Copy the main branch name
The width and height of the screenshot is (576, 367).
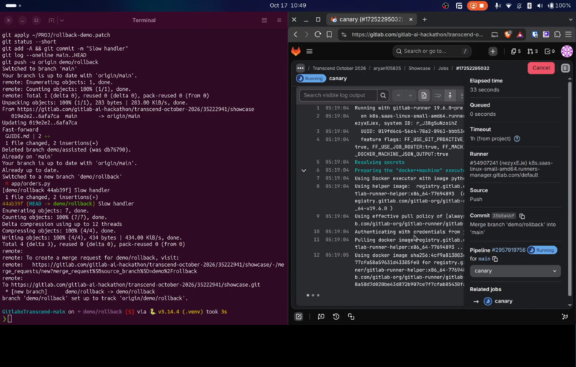(495, 259)
